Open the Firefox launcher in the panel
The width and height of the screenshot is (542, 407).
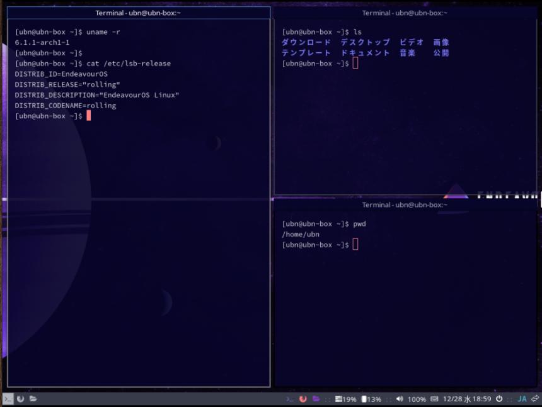(20, 399)
